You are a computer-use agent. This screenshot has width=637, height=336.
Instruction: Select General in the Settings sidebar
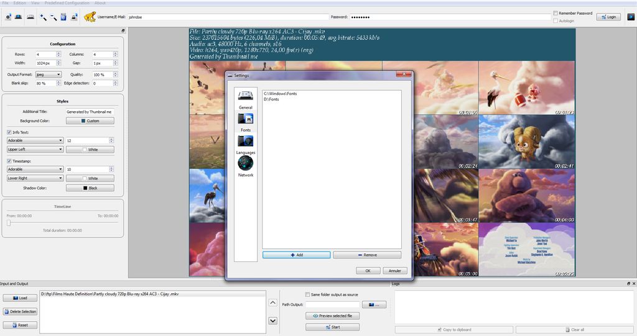pyautogui.click(x=245, y=99)
